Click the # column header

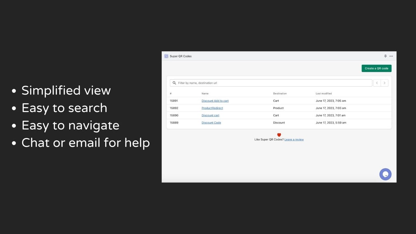[171, 94]
